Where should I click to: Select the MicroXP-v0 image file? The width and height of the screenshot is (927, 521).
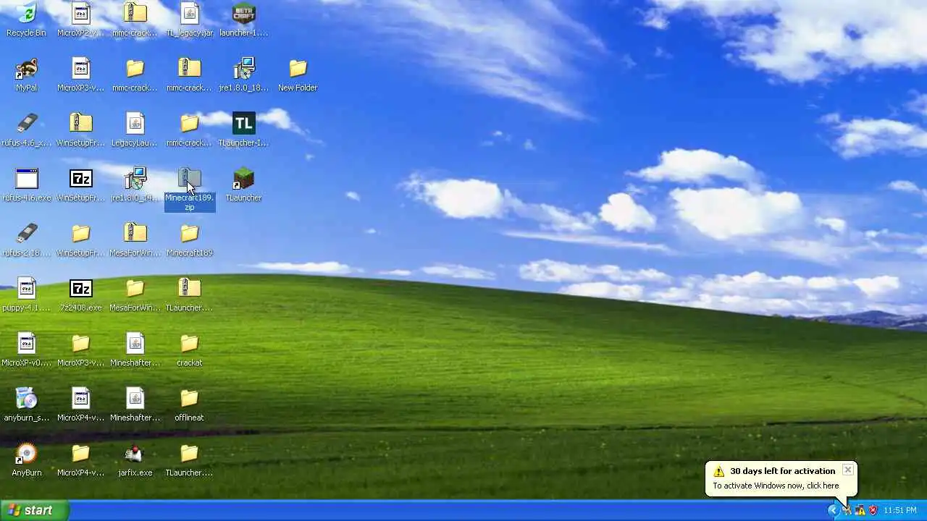(x=26, y=344)
